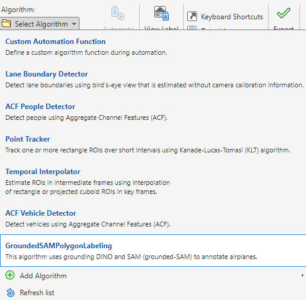Click the Add Algorithm label
Image resolution: width=306 pixels, height=300 pixels.
(x=43, y=276)
